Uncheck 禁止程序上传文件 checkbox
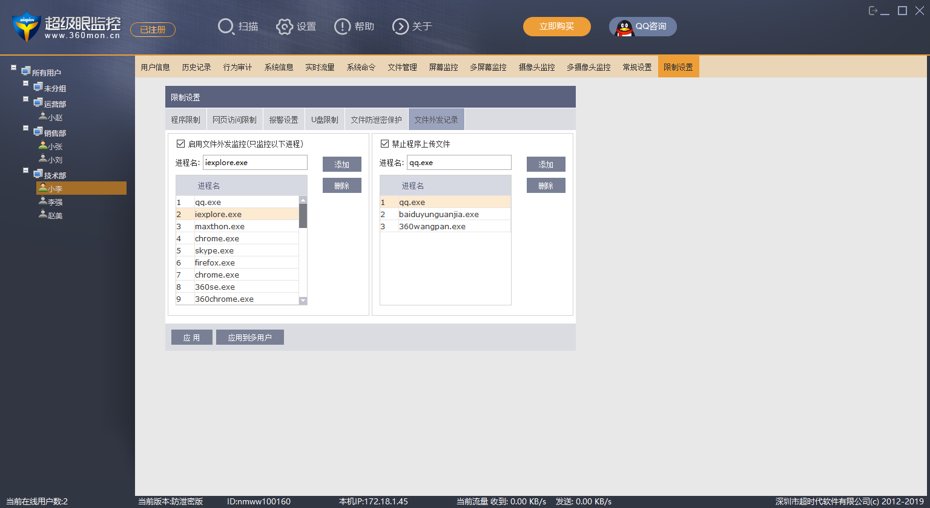930x508 pixels. point(384,144)
